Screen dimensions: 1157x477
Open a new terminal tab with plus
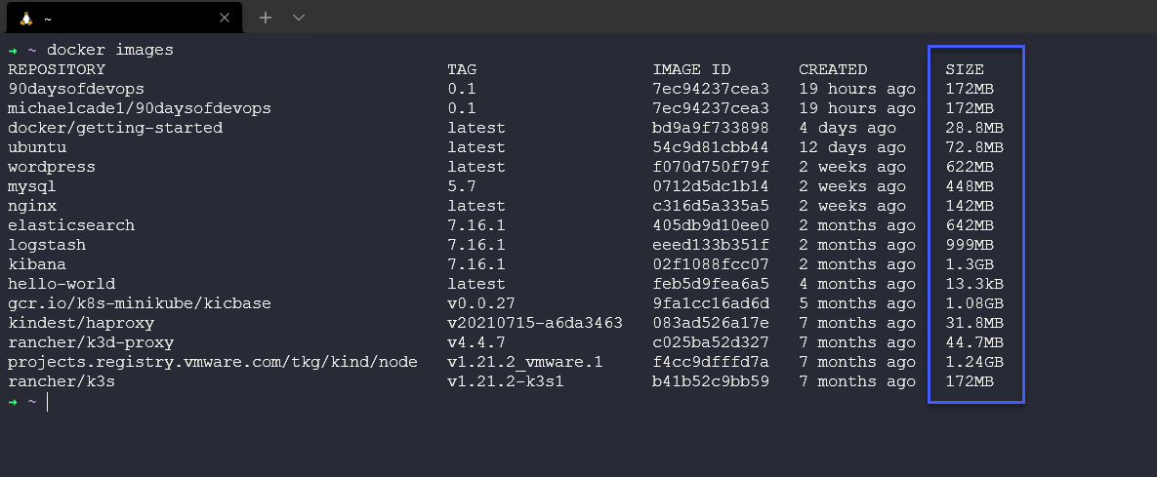265,18
